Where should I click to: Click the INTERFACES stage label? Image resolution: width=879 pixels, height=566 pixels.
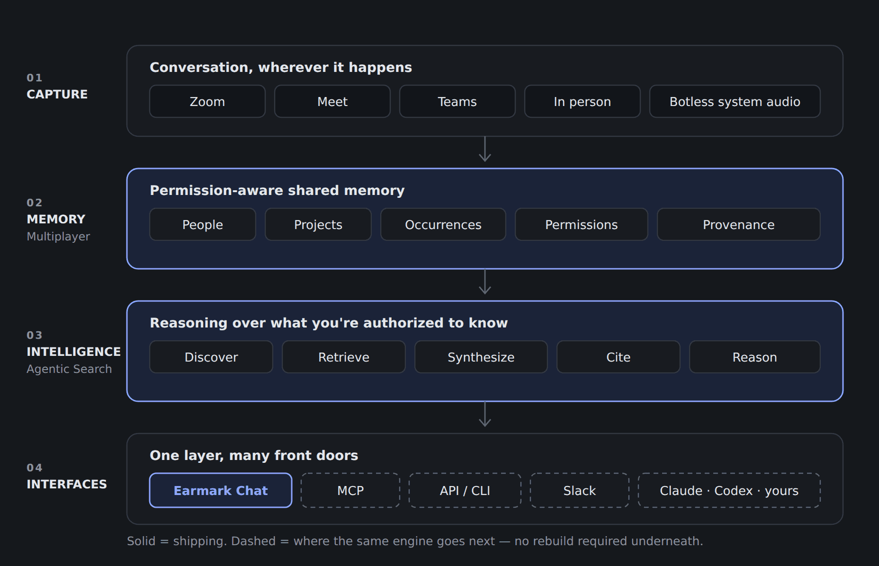(67, 484)
